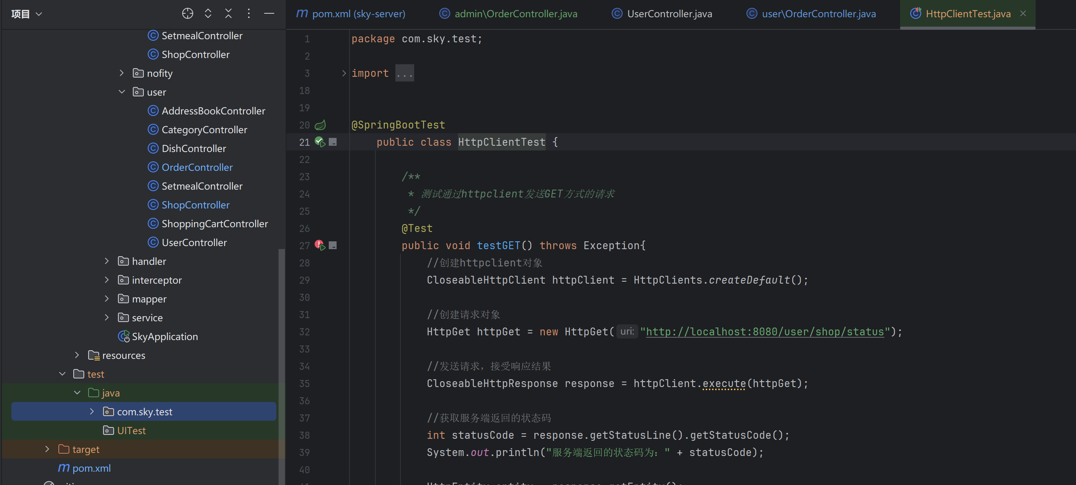Viewport: 1076px width, 485px height.
Task: Click the Expand All icon in project panel
Action: pyautogui.click(x=208, y=14)
